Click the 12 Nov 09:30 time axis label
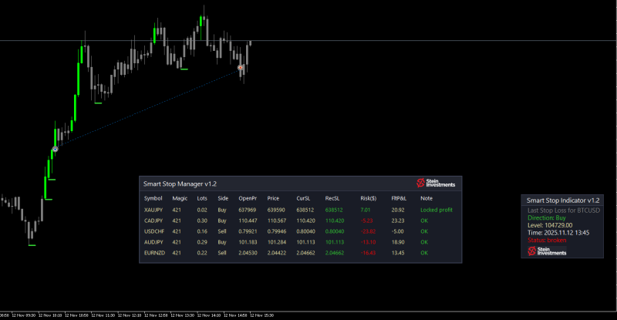Screen dimensions: 617x320 point(24,315)
